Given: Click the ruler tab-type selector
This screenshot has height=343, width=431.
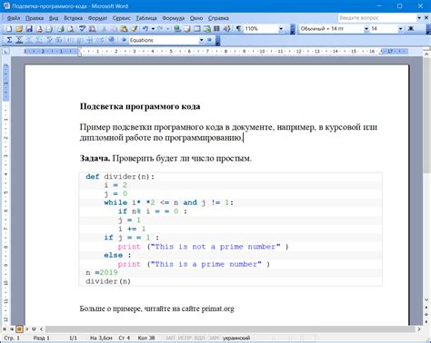Looking at the screenshot, I should [x=5, y=52].
